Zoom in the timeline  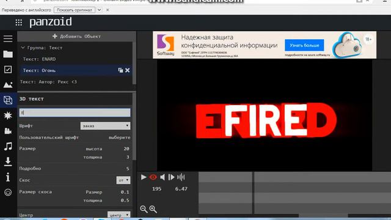click(x=153, y=209)
